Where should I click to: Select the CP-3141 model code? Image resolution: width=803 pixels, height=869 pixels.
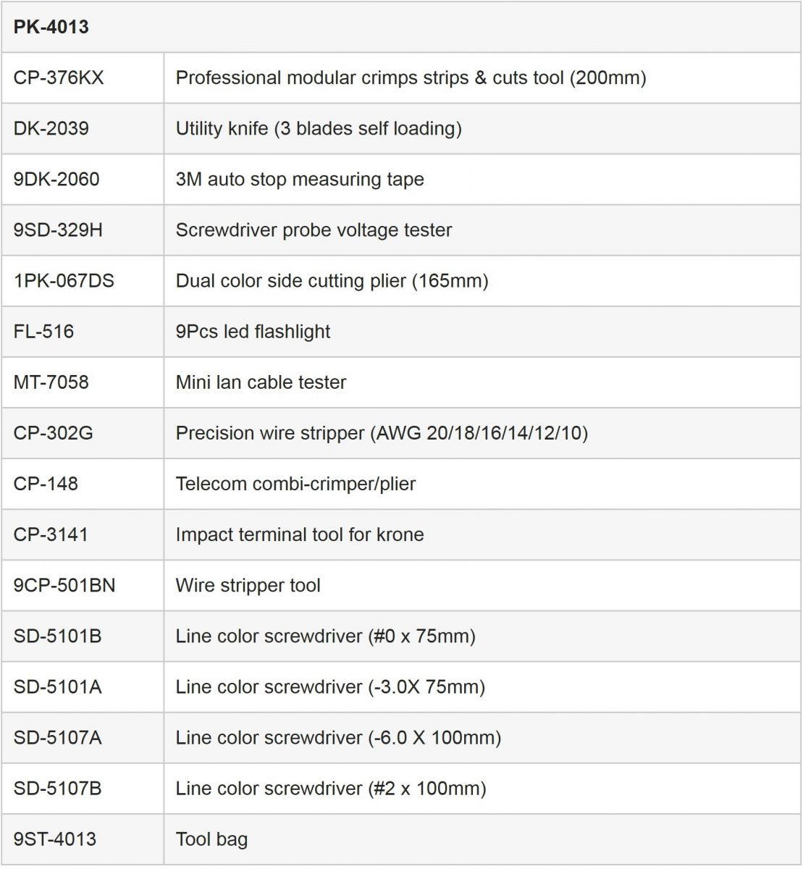click(51, 534)
